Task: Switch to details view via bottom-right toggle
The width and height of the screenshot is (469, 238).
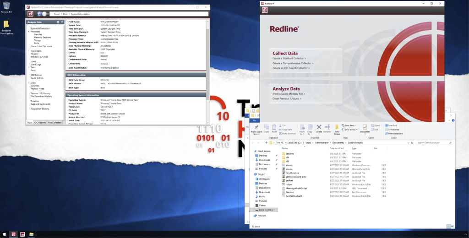Action: (448, 227)
